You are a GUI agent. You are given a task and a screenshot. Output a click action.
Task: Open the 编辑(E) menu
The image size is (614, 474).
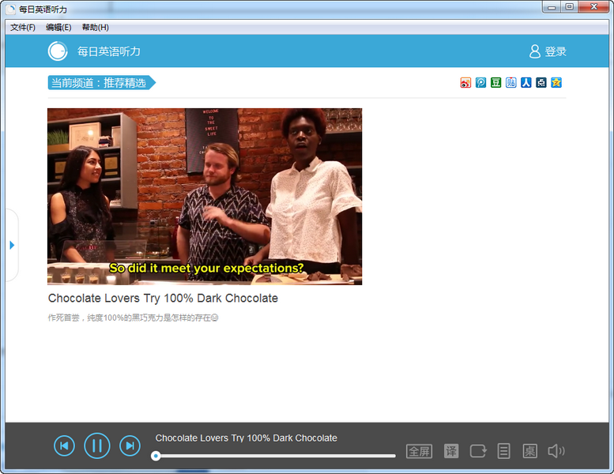[x=58, y=27]
